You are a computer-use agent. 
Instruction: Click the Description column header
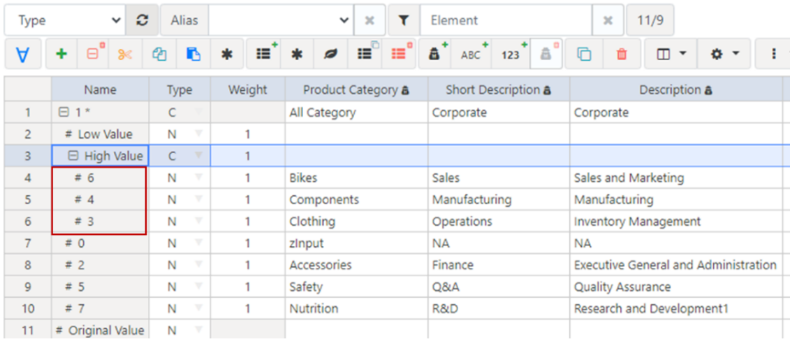[675, 89]
